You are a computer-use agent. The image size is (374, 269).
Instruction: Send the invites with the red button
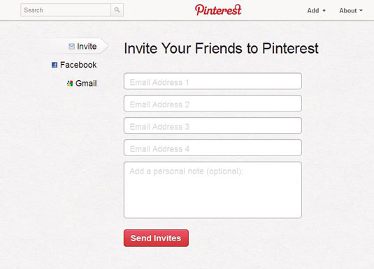[156, 238]
